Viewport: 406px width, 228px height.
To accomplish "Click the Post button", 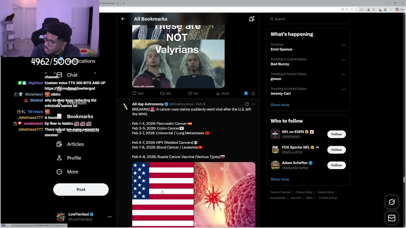I will [81, 189].
